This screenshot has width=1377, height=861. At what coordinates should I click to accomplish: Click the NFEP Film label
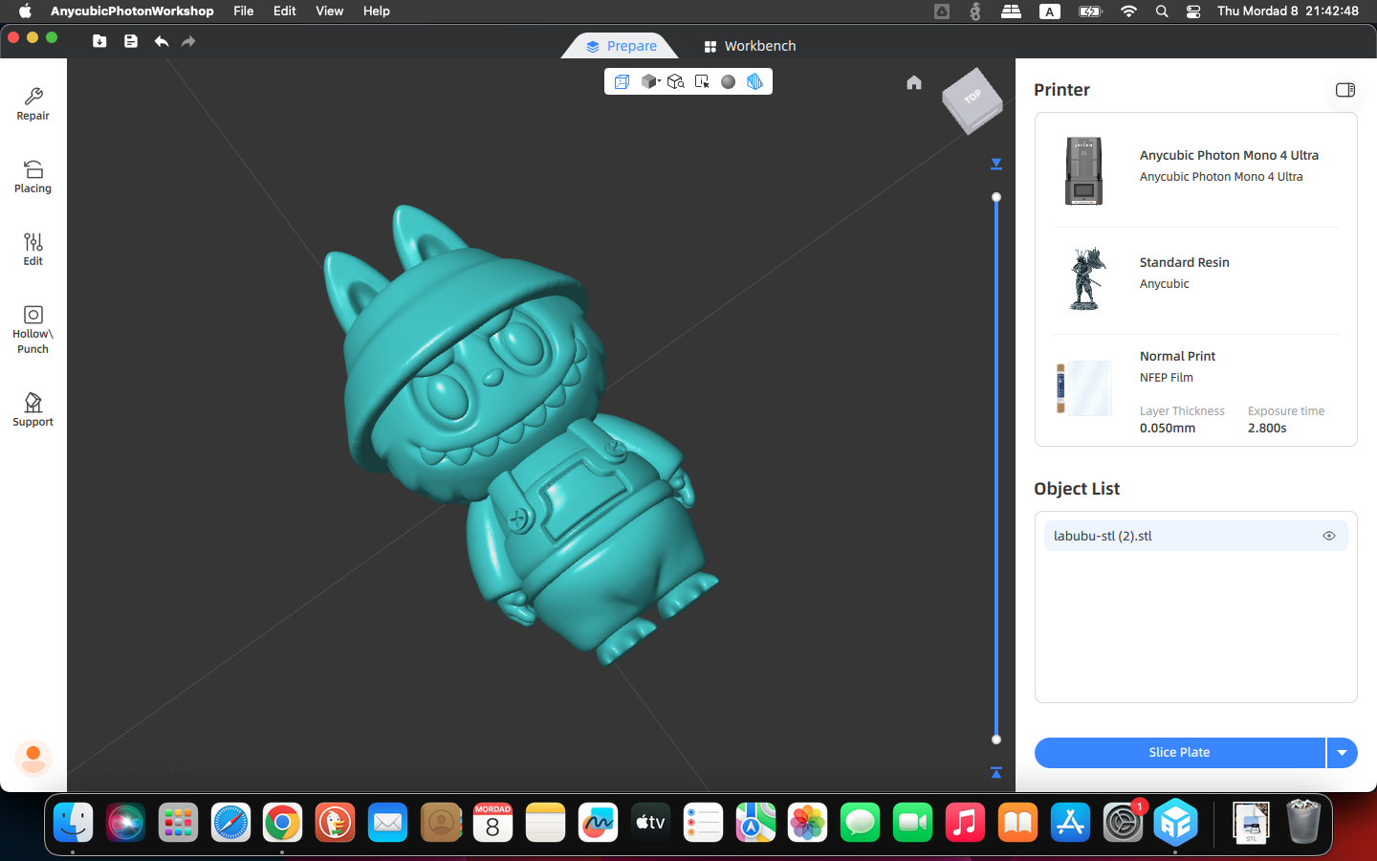pyautogui.click(x=1167, y=378)
